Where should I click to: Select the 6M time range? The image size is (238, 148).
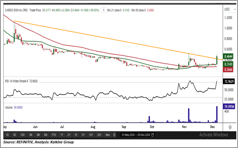coord(45,135)
